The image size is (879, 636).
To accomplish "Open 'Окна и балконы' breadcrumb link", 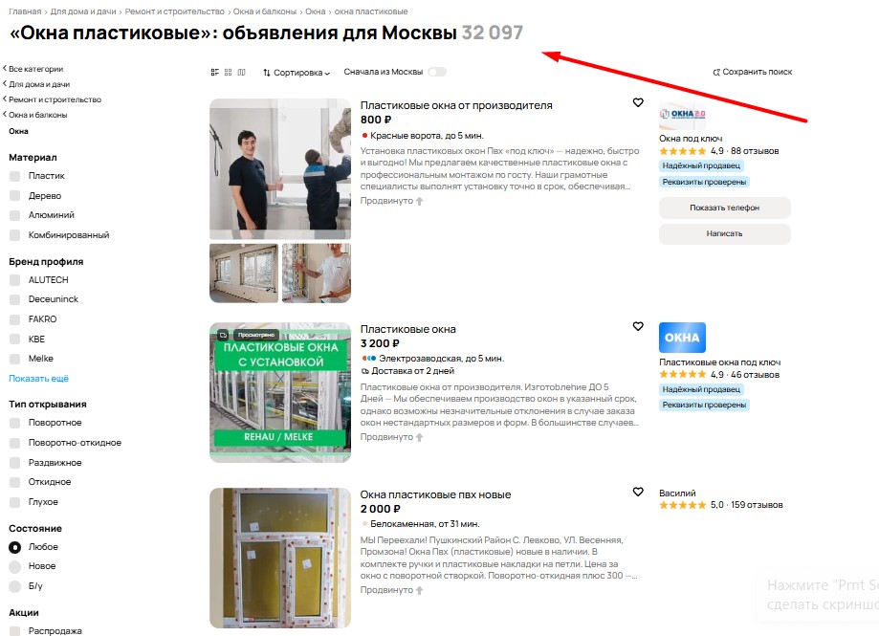I will click(x=265, y=11).
